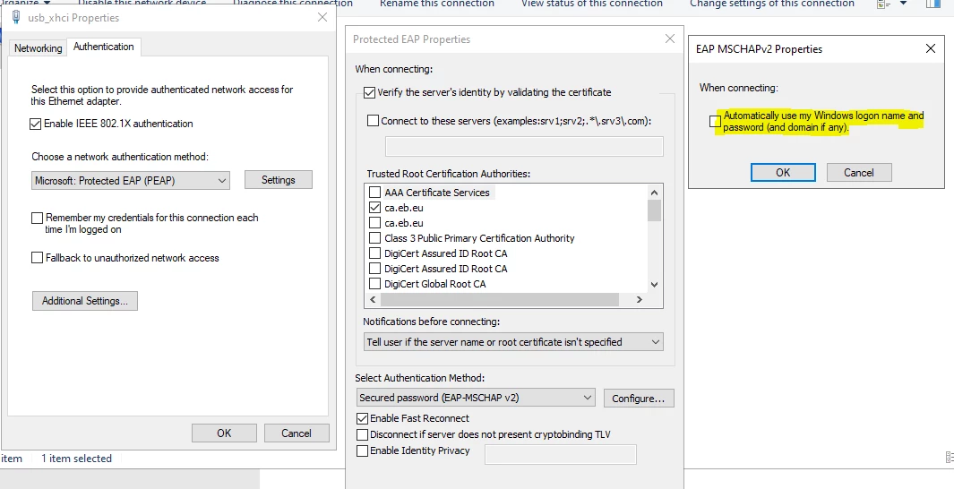The image size is (954, 489).
Task: Click Configure for authentication method
Action: [x=639, y=399]
